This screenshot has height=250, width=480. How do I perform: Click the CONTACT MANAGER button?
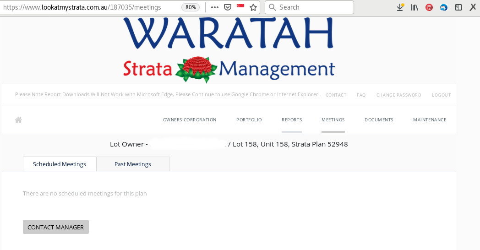pos(56,227)
